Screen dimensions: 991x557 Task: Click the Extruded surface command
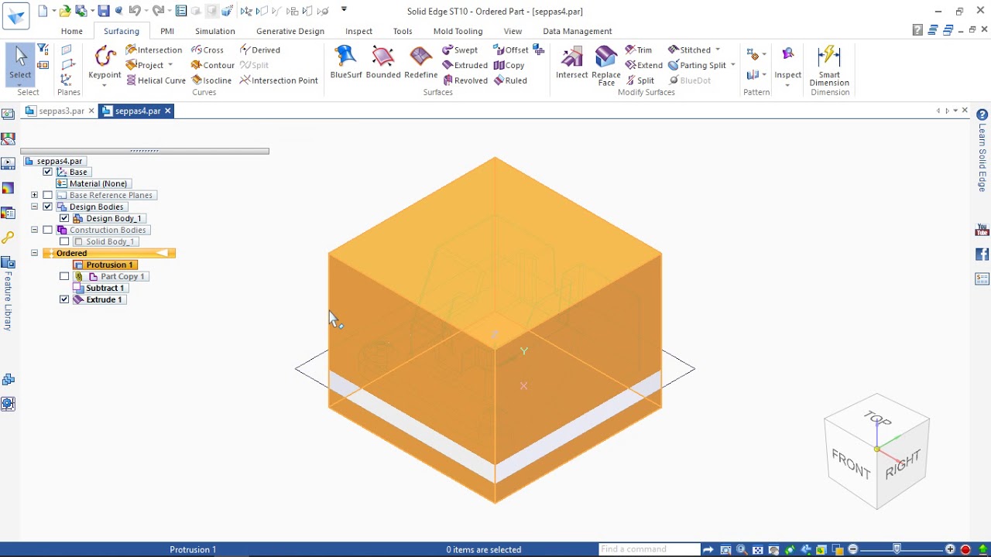tap(465, 66)
